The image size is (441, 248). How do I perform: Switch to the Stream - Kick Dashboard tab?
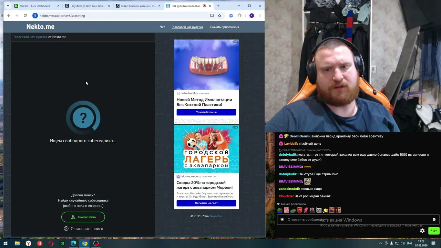tap(37, 6)
